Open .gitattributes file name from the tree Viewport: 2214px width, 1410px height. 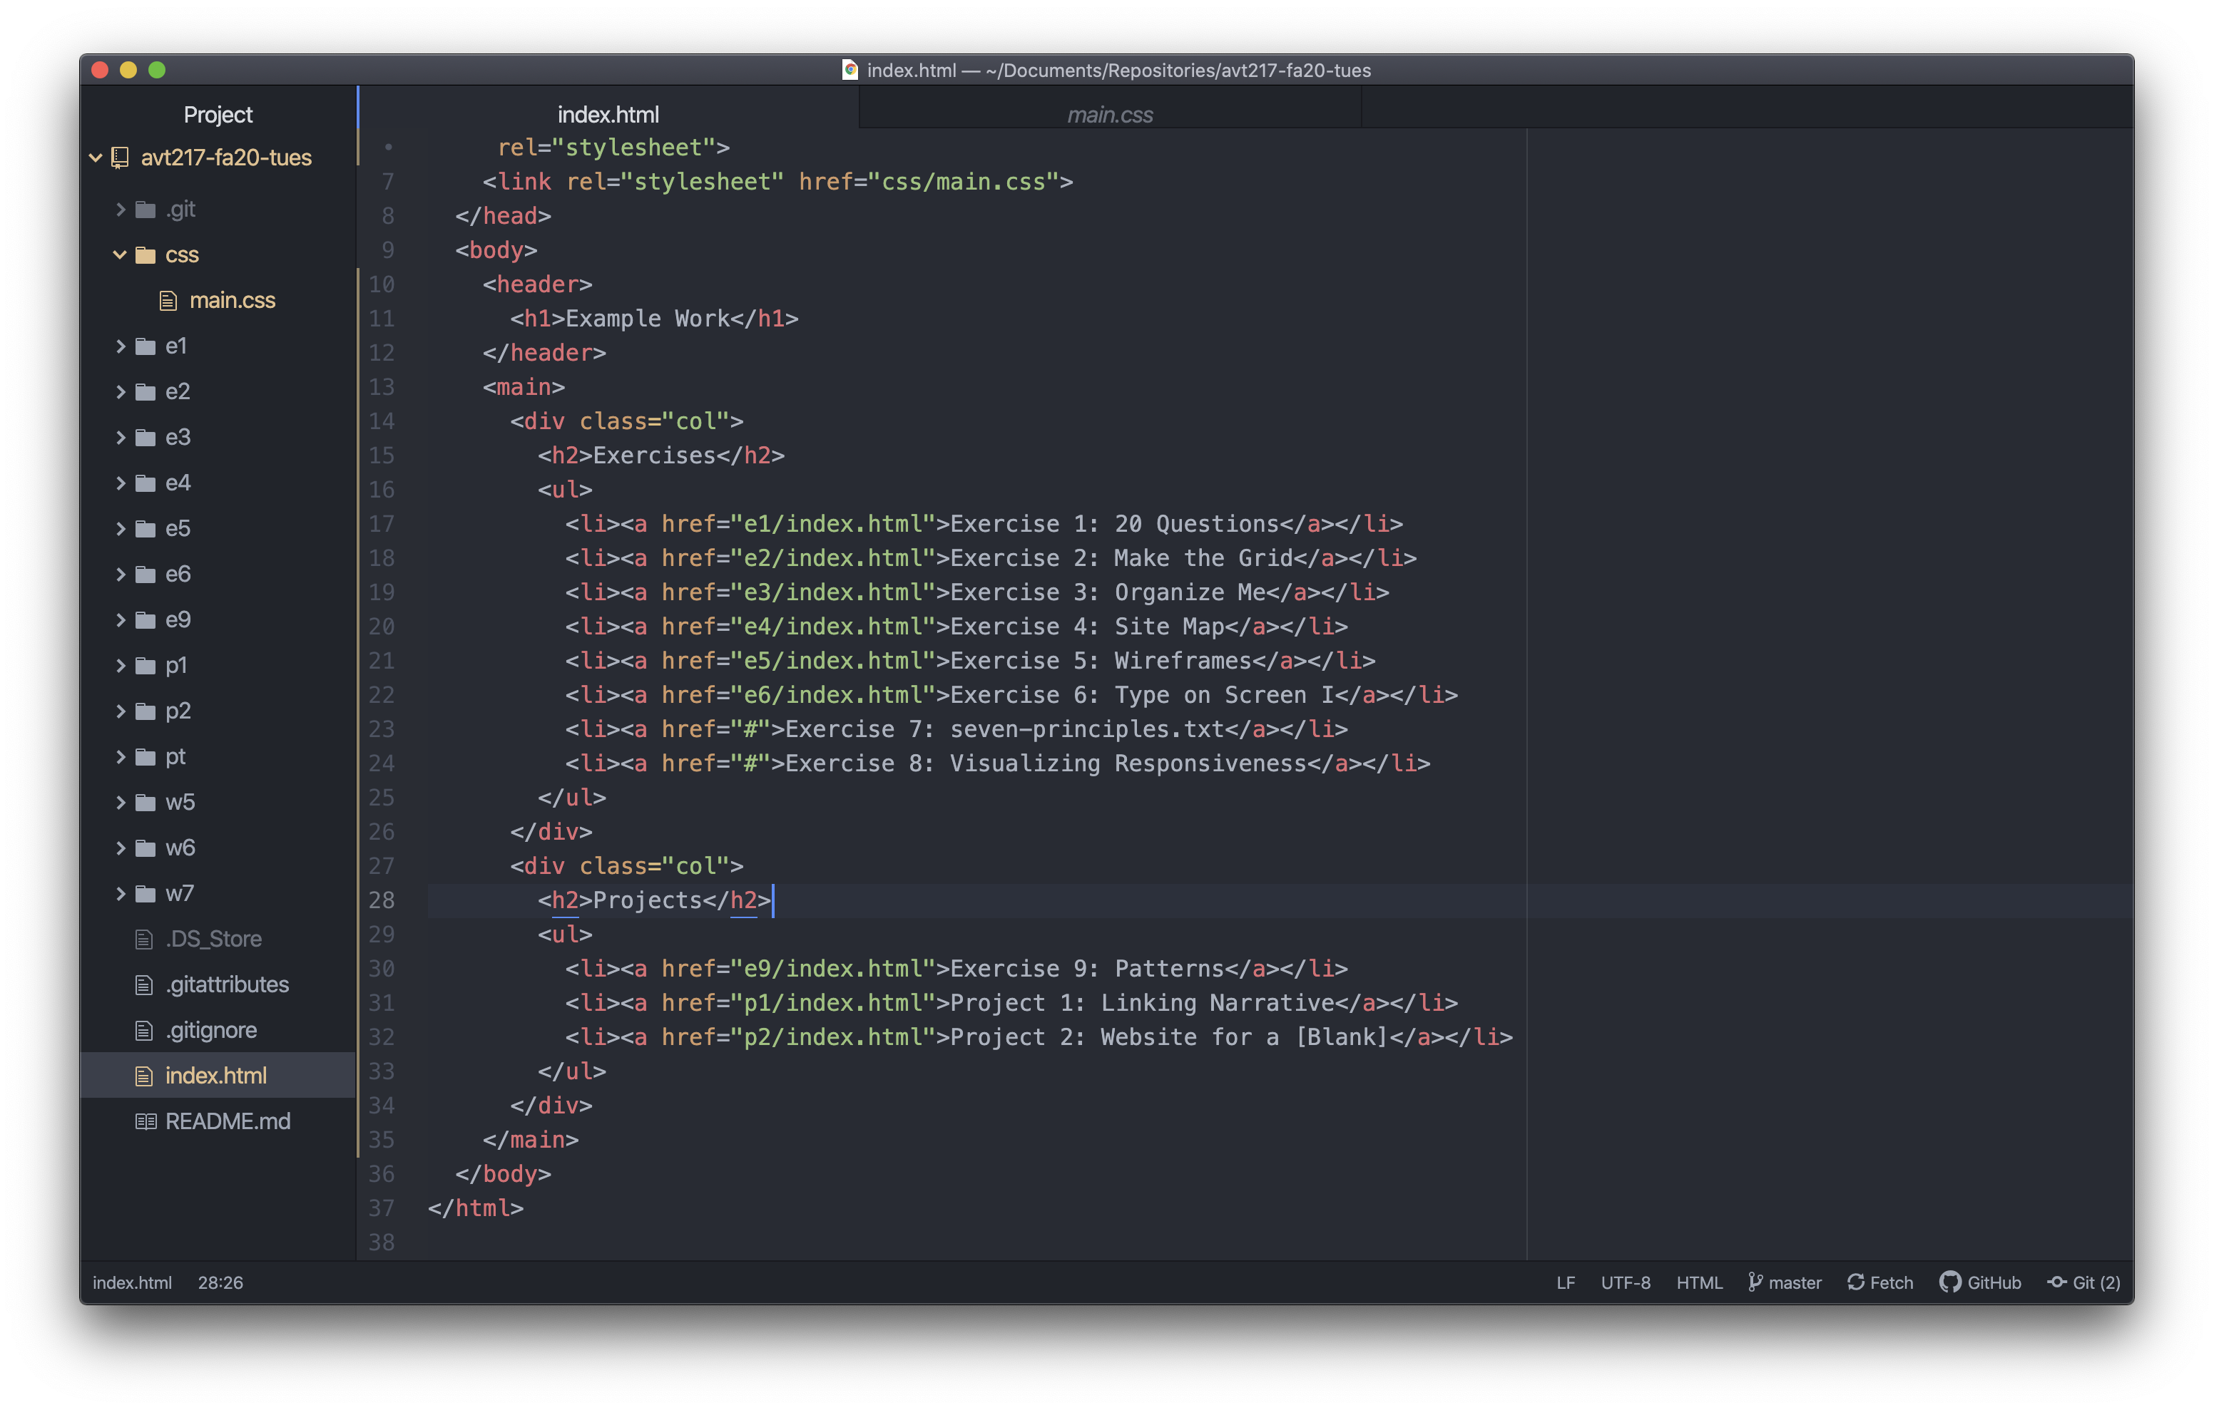pos(226,985)
